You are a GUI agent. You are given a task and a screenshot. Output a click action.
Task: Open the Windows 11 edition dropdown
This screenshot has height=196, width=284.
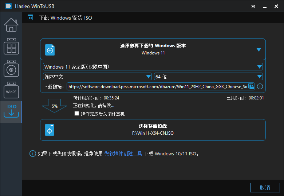[x=153, y=67]
